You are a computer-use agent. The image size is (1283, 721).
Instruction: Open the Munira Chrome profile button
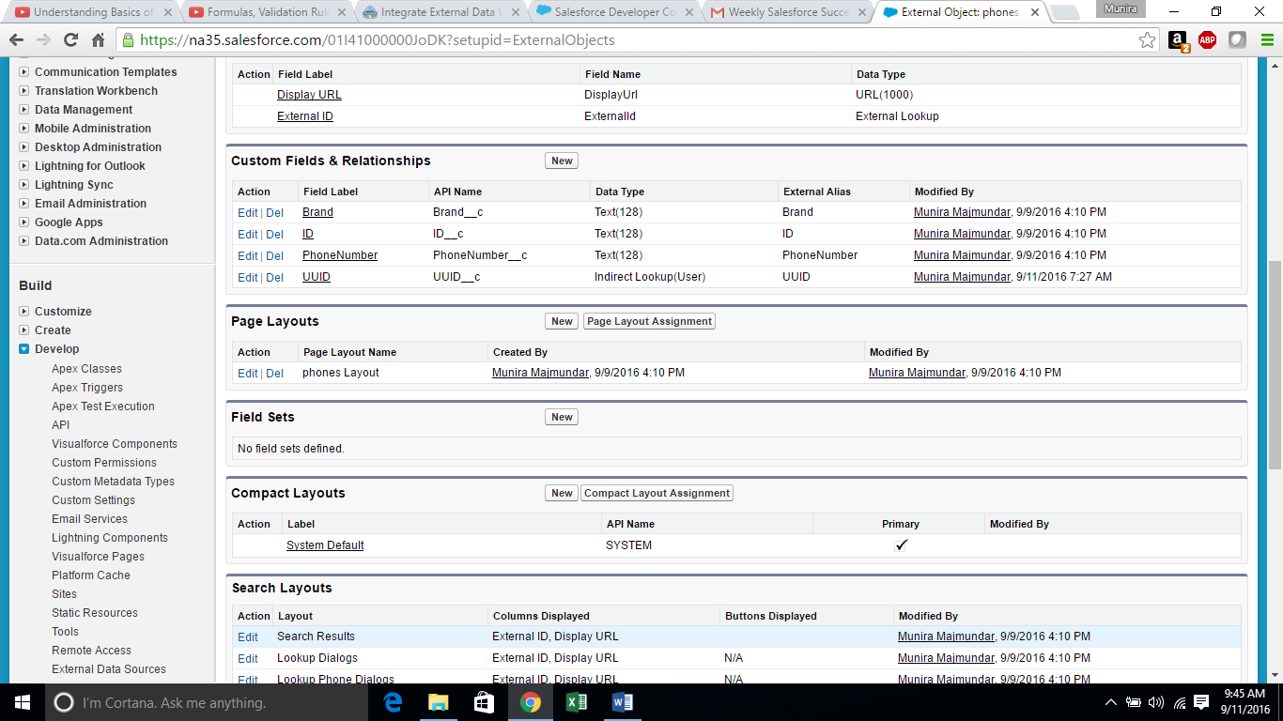(1121, 8)
